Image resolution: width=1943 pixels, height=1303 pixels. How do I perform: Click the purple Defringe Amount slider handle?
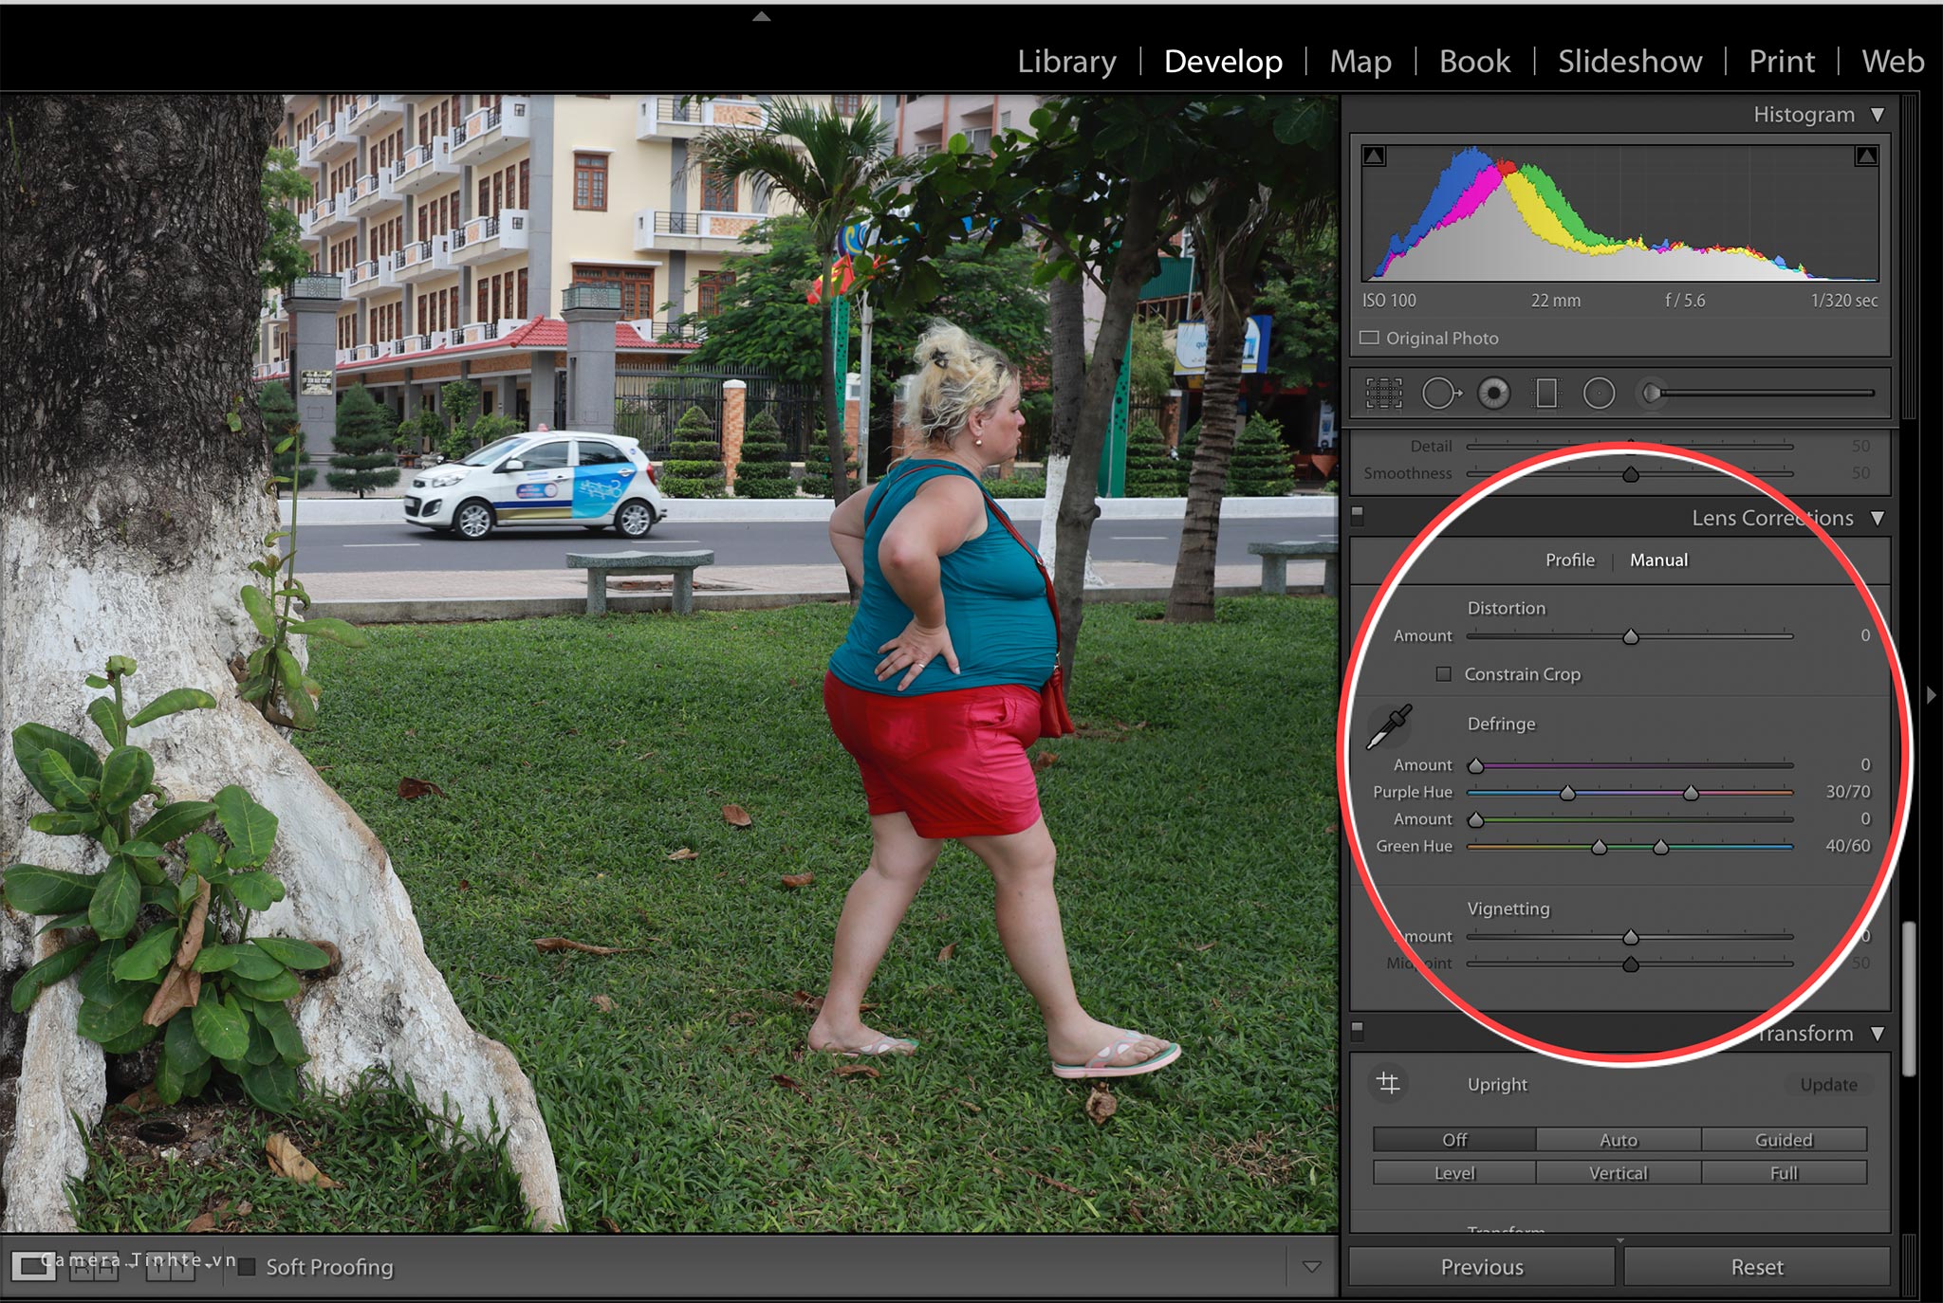(x=1475, y=765)
